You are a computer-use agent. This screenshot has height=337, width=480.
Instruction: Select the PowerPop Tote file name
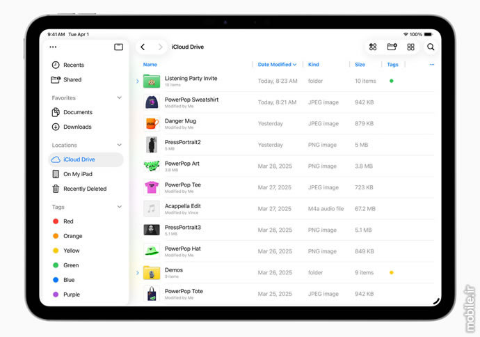pos(184,291)
